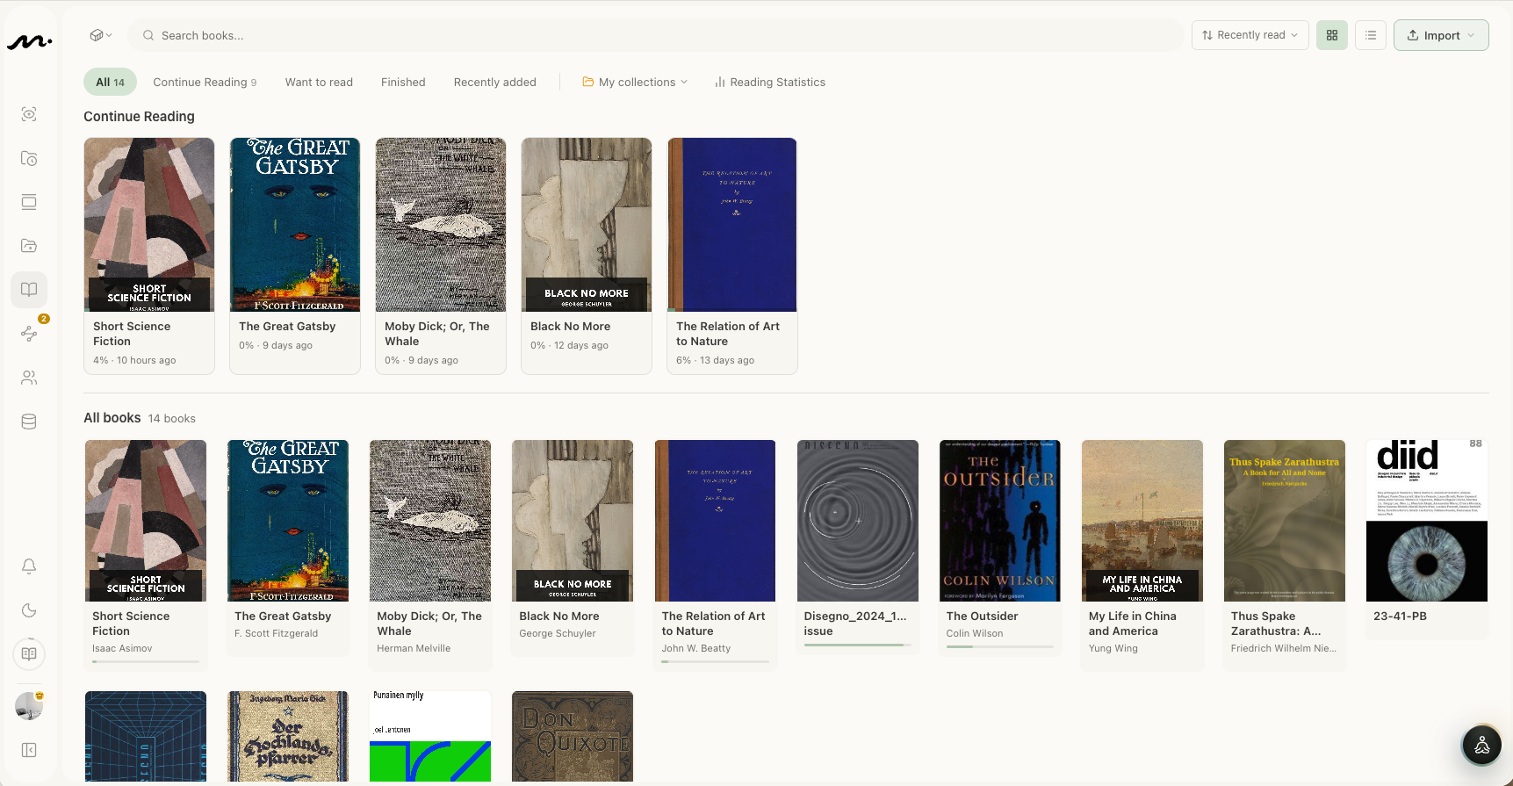Open Moby Dick cover in Continue Reading
1513x786 pixels.
[x=441, y=225]
